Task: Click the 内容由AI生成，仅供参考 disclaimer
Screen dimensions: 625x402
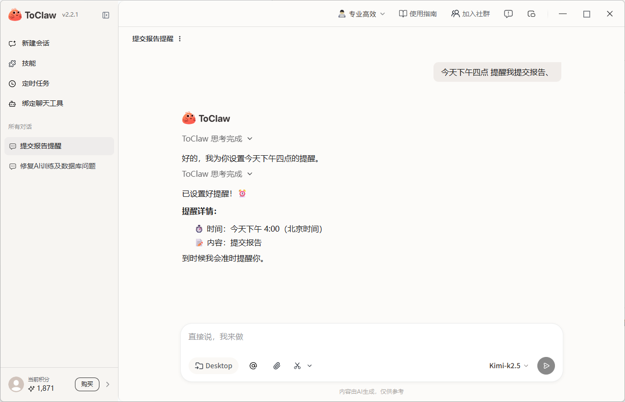Action: point(372,392)
